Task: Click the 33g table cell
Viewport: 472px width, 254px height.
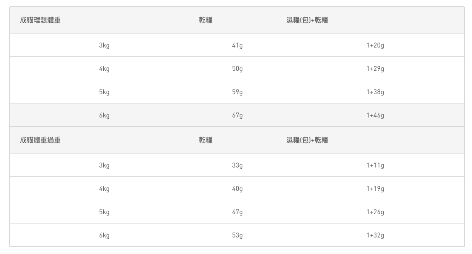Action: click(237, 165)
